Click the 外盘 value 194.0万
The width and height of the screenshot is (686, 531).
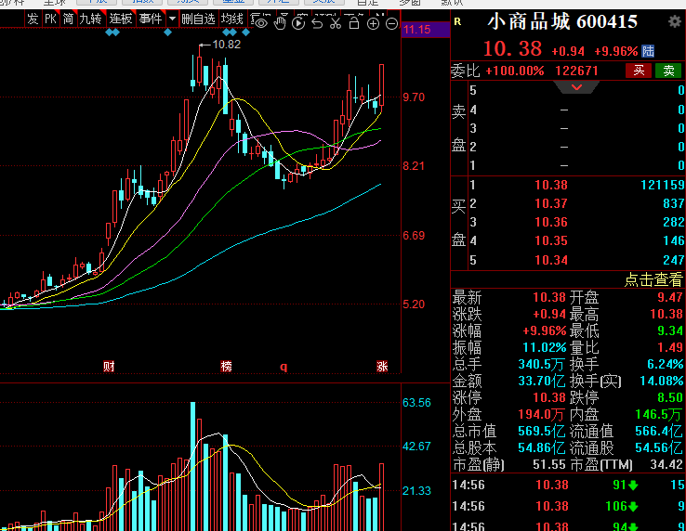(x=541, y=414)
